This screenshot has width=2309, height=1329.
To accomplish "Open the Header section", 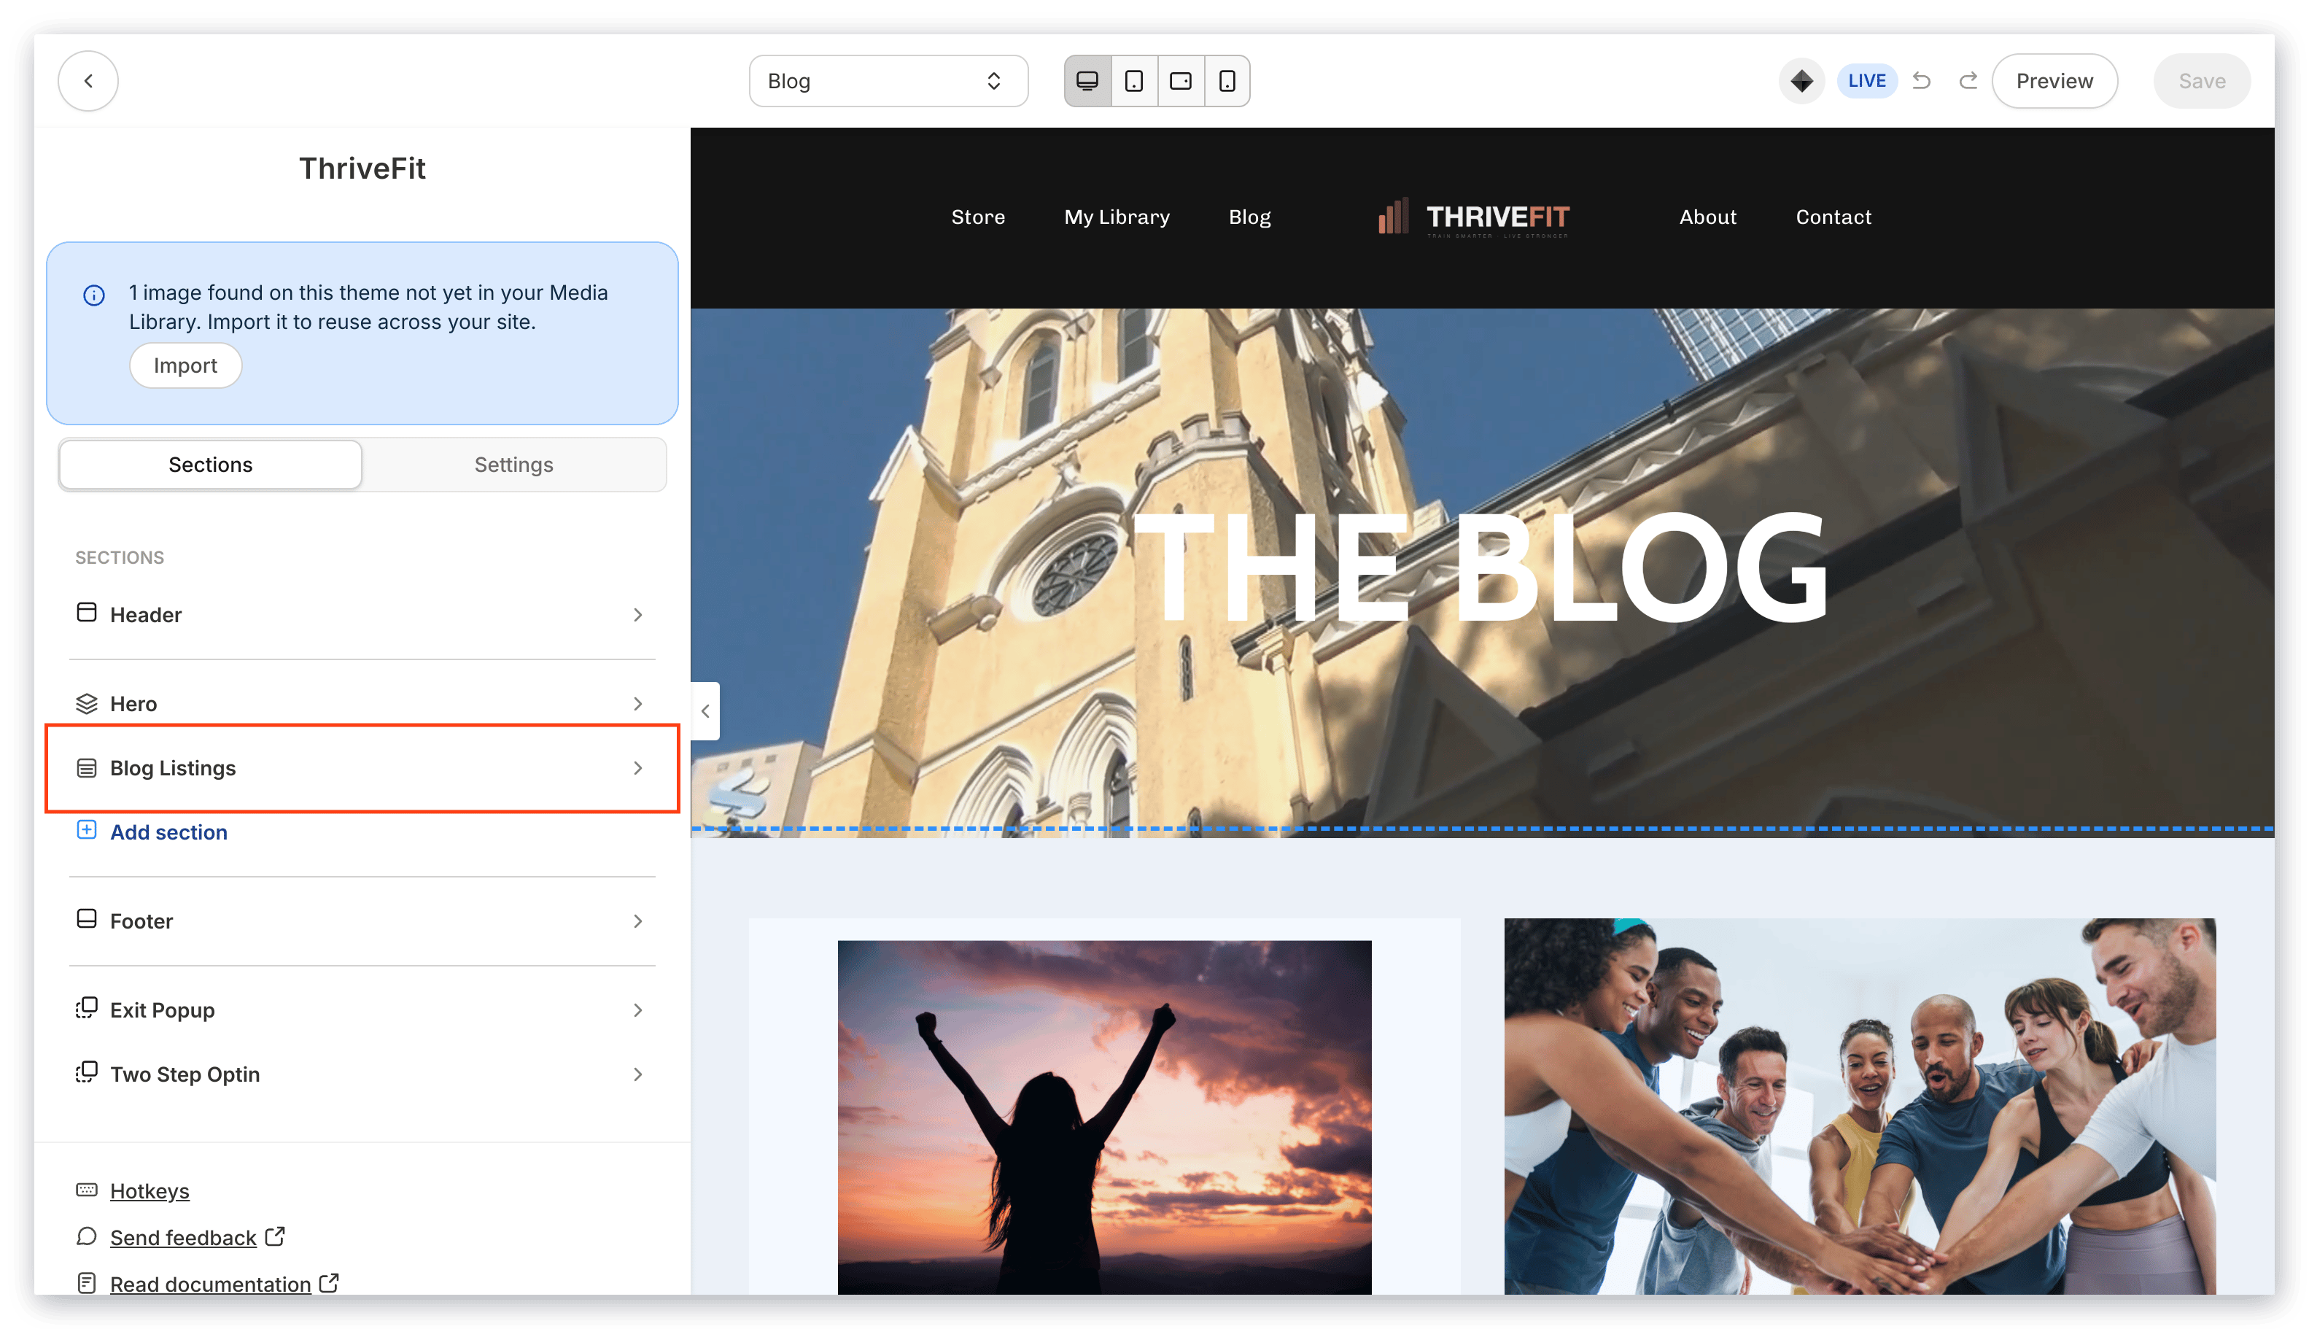I will point(362,614).
